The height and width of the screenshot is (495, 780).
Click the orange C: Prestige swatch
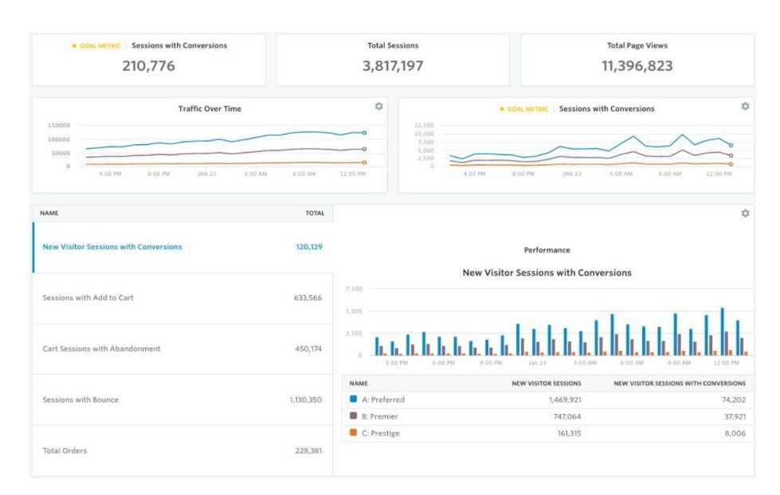(x=353, y=433)
